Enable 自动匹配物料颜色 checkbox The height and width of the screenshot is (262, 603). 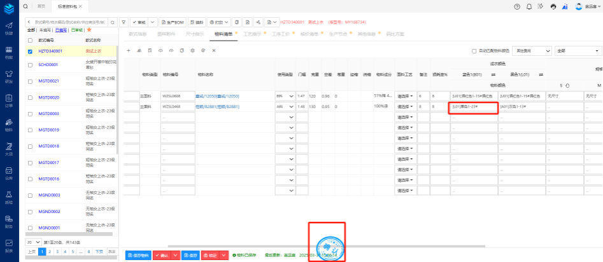point(474,51)
